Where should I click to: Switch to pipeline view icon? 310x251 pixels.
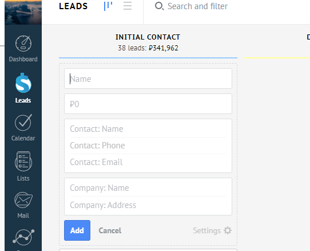pos(108,6)
